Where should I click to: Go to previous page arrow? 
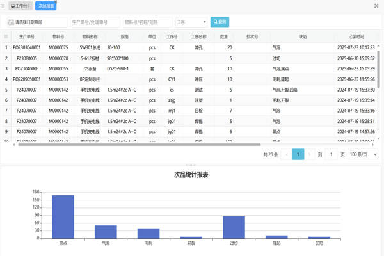point(287,154)
